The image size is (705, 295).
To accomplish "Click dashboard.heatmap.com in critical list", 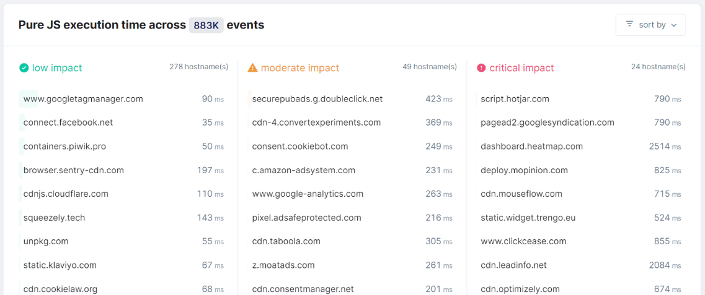I will pyautogui.click(x=531, y=147).
